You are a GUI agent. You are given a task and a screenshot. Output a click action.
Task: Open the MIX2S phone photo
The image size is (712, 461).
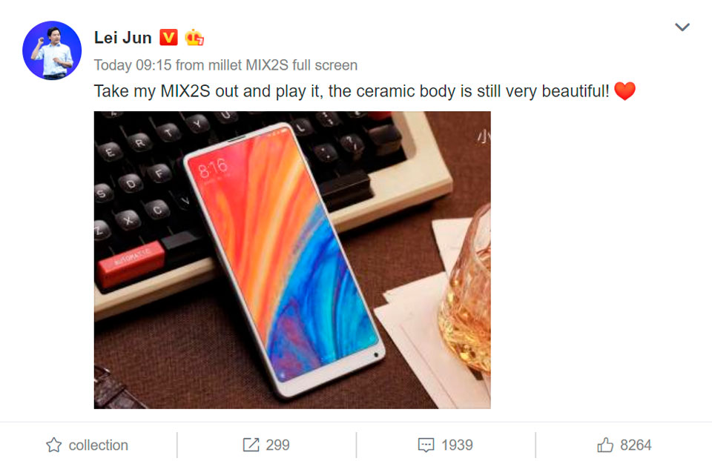pyautogui.click(x=292, y=260)
